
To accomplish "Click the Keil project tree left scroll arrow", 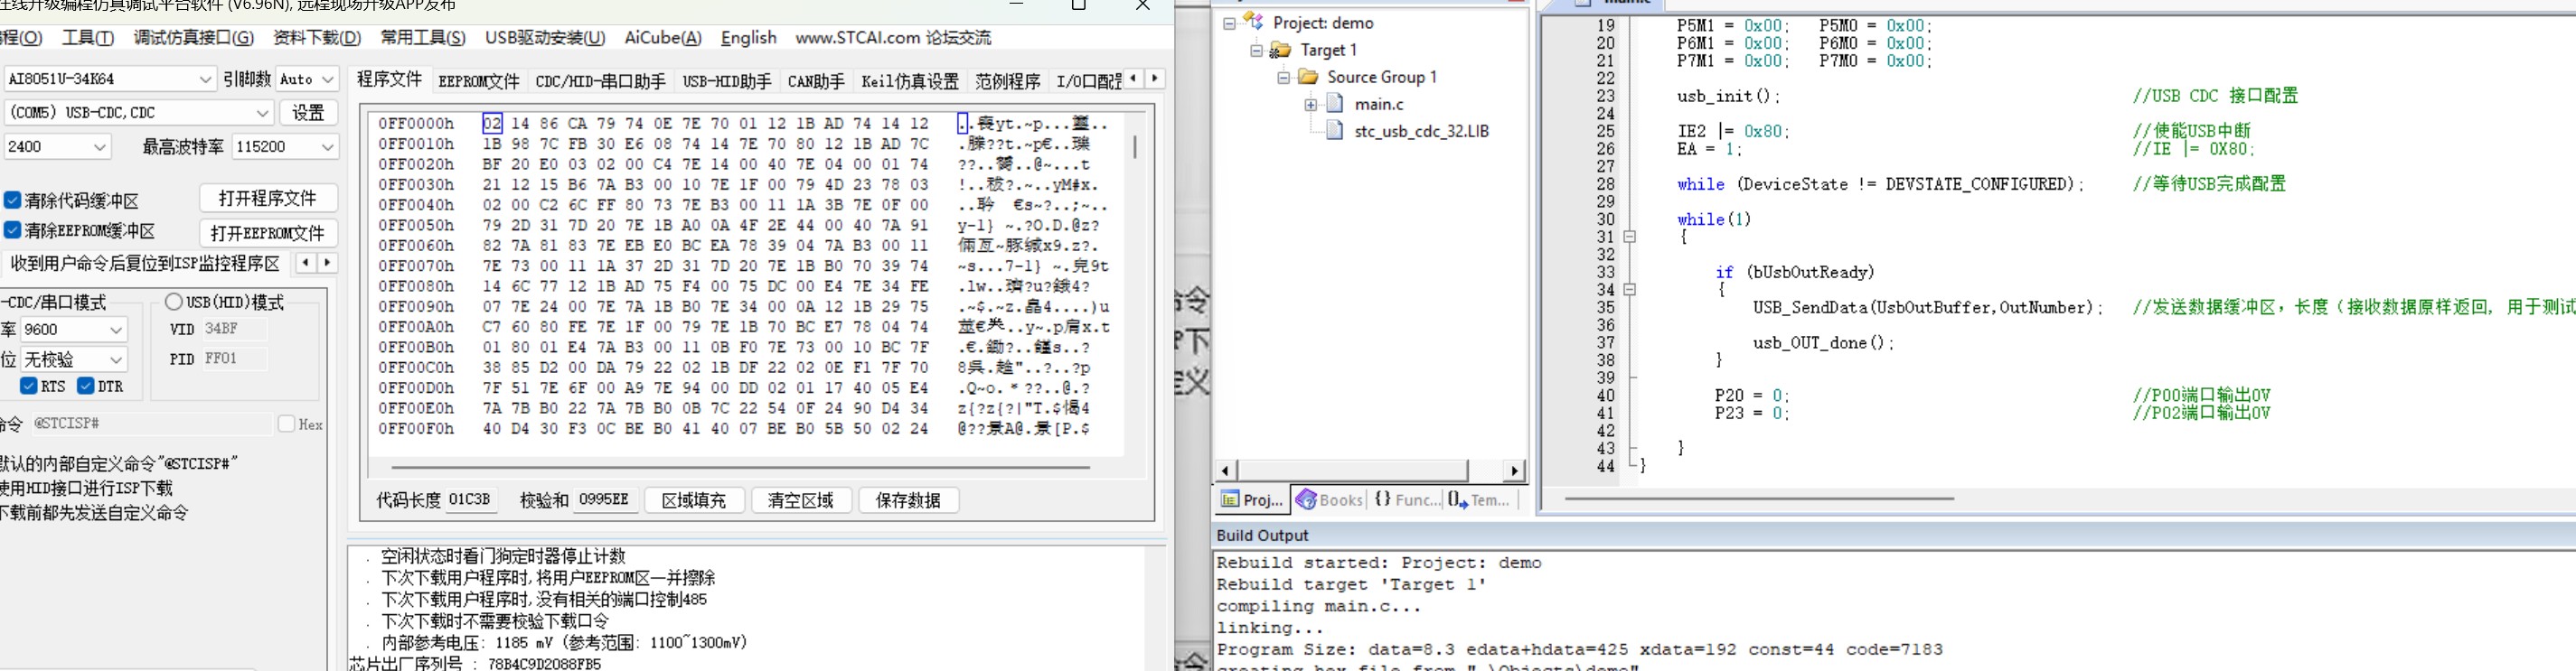I will pos(1226,471).
